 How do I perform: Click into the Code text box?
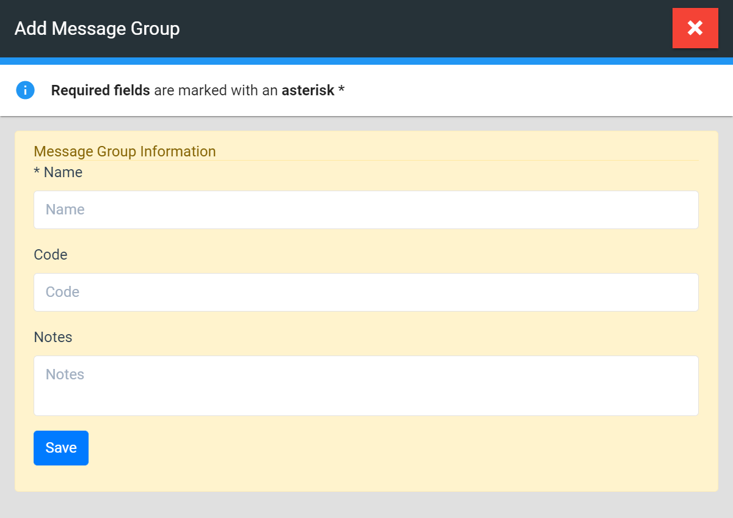point(366,292)
